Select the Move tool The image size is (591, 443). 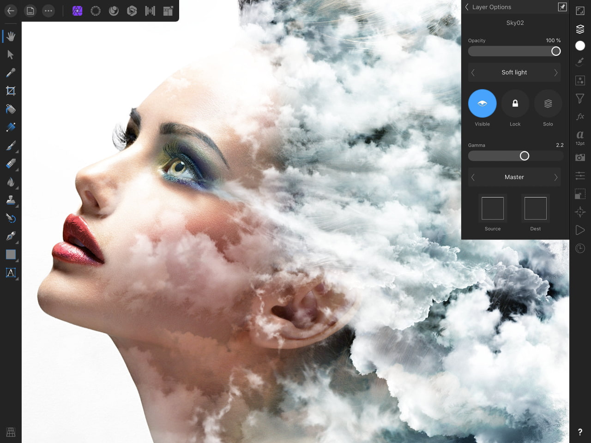(x=10, y=54)
